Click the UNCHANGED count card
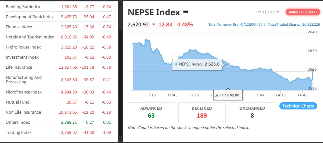Screen dimensions: 323x143 [x=252, y=112]
